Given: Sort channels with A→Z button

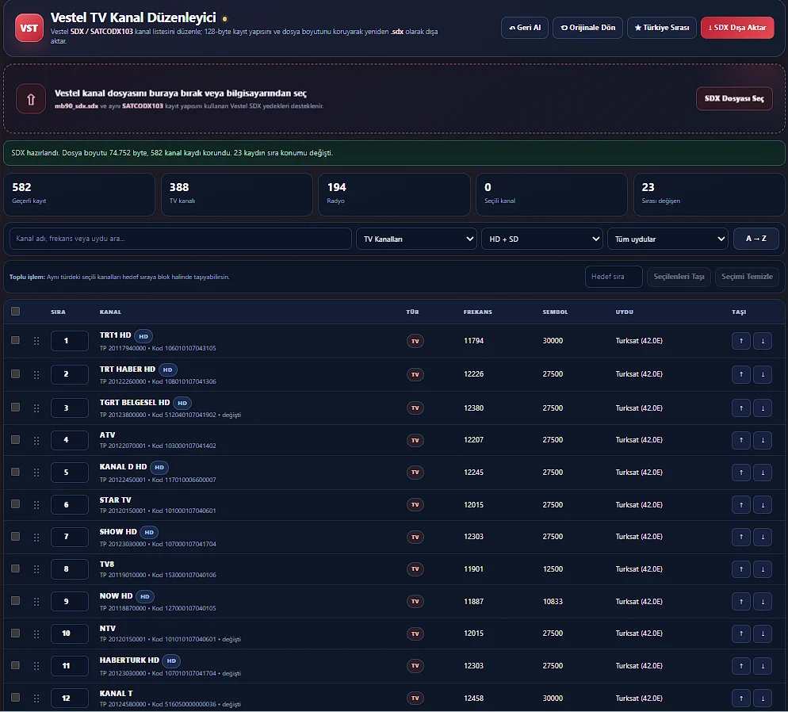Looking at the screenshot, I should click(x=755, y=239).
